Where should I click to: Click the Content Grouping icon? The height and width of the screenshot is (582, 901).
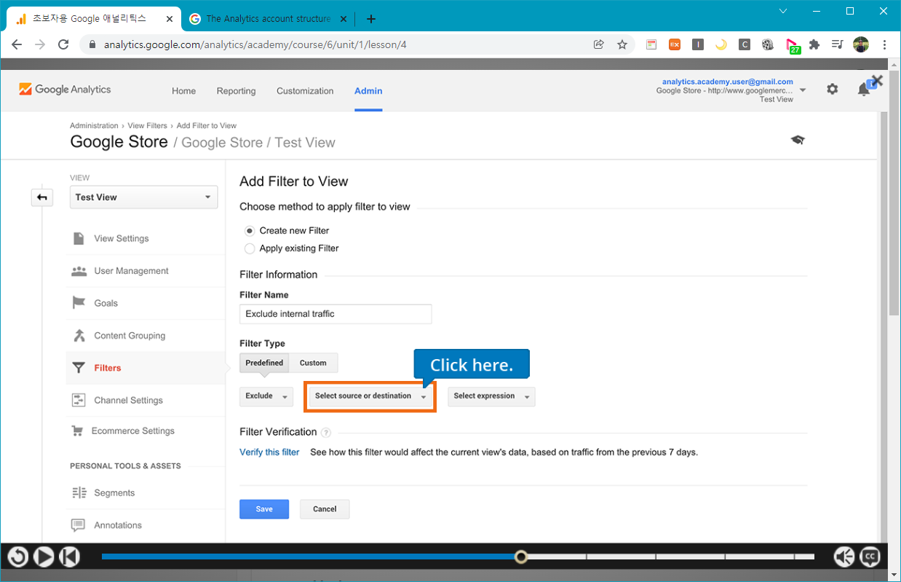(79, 336)
